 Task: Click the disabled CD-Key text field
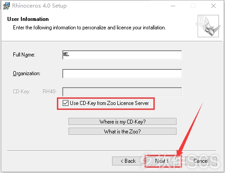tap(122, 92)
